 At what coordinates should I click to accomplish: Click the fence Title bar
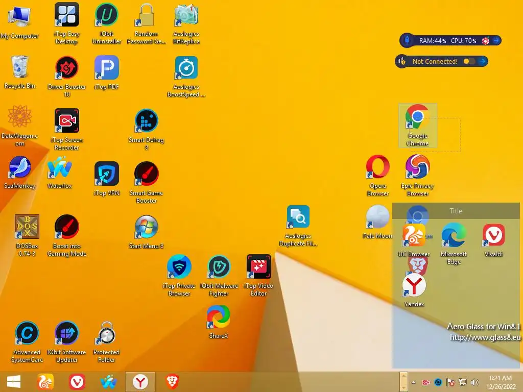tap(456, 211)
